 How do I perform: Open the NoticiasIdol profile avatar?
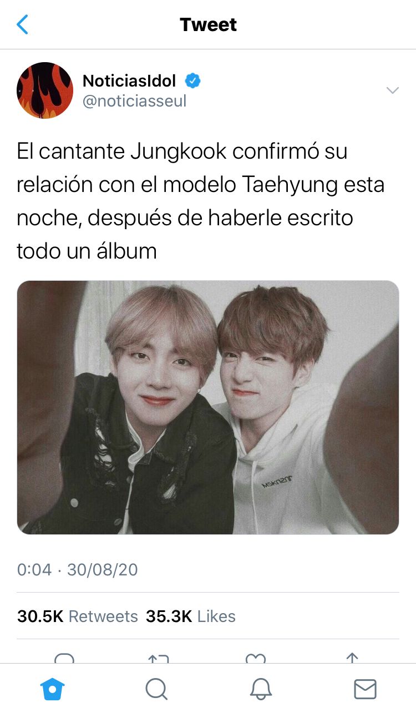click(x=45, y=90)
